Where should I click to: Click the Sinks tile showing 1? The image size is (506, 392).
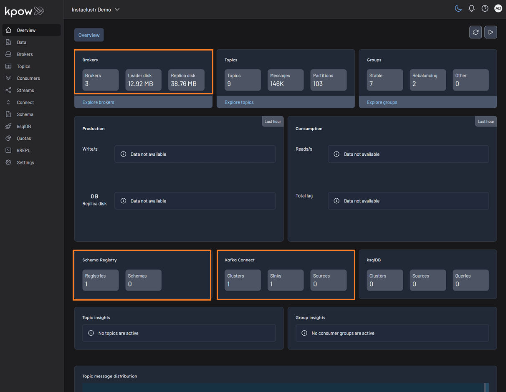click(x=286, y=280)
